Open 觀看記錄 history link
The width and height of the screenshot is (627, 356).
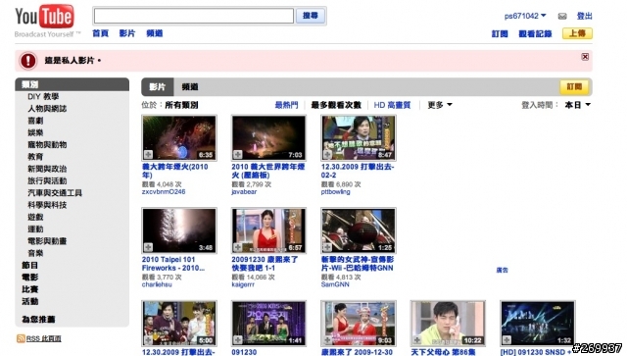tap(535, 34)
